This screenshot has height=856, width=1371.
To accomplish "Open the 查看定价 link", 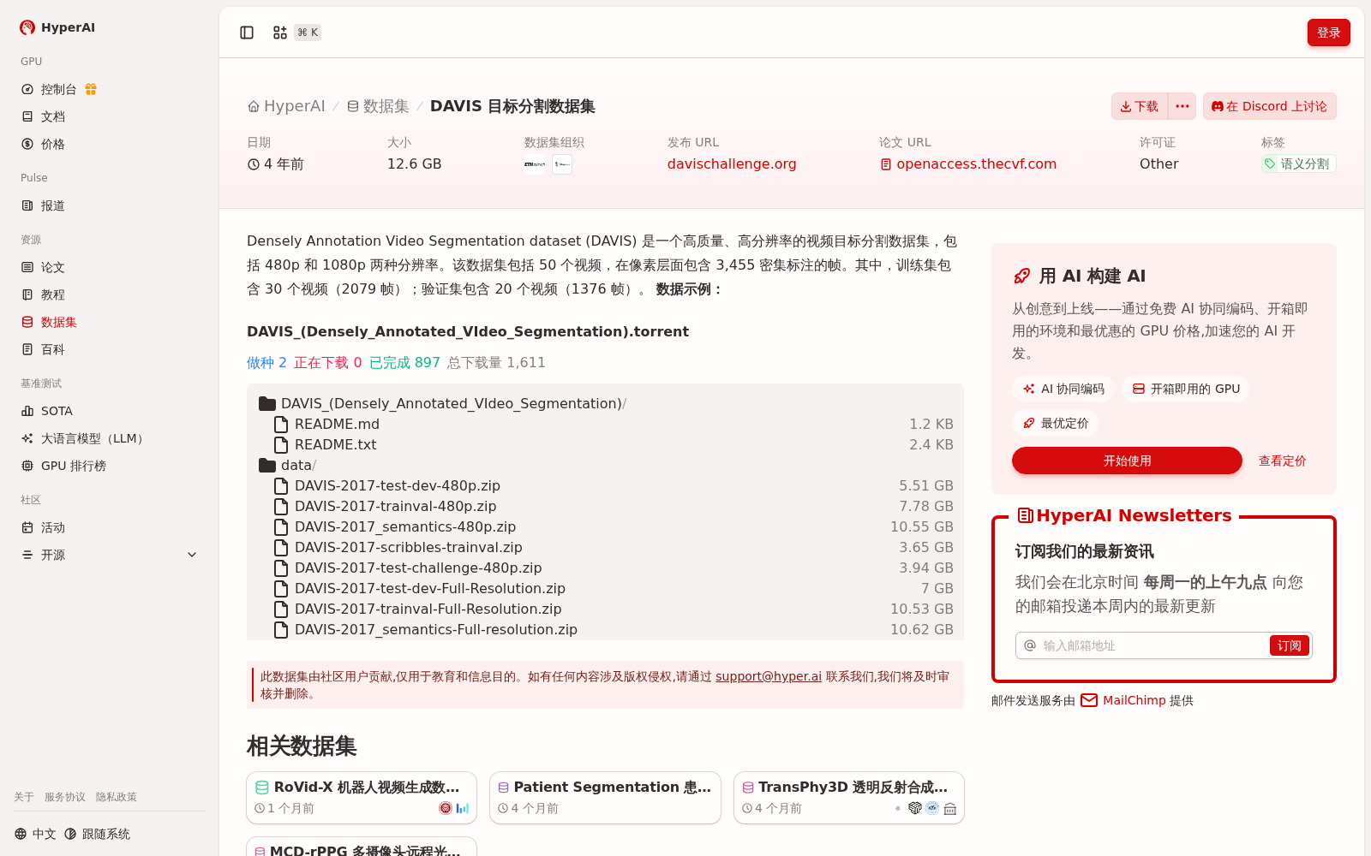I will 1282,461.
